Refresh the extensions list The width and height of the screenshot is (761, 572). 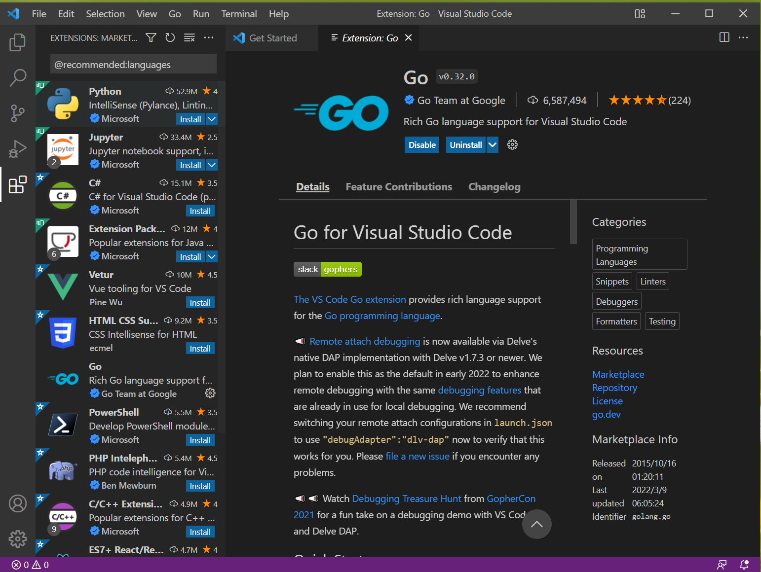pyautogui.click(x=170, y=37)
